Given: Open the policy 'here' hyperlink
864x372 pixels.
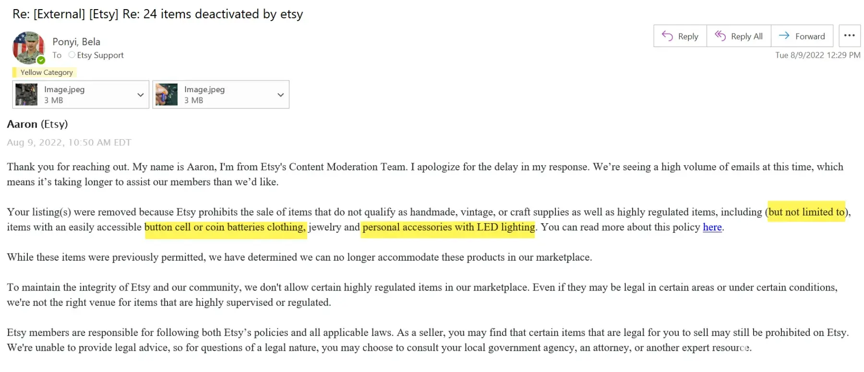Looking at the screenshot, I should point(712,227).
